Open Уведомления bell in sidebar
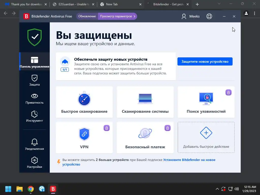The image size is (260, 195). point(35,144)
